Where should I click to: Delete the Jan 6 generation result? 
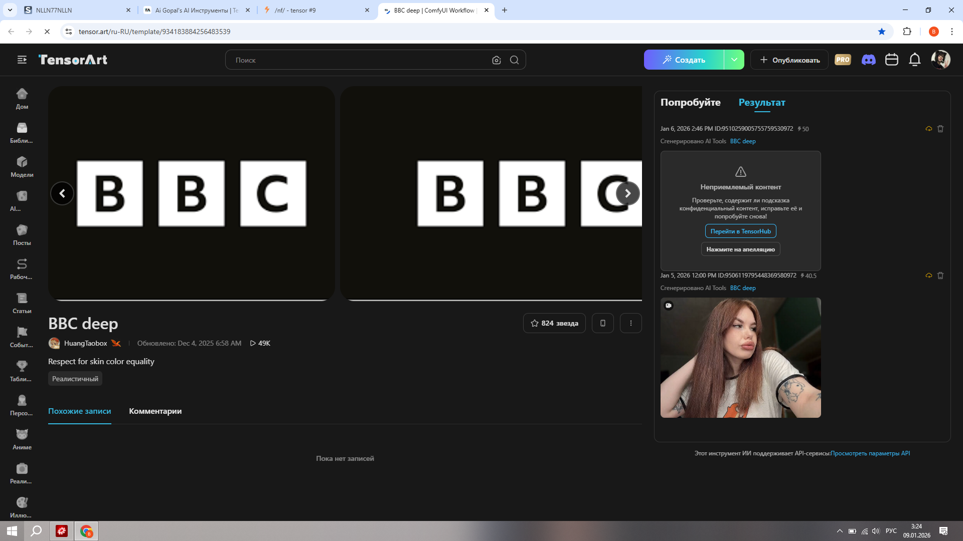(940, 129)
